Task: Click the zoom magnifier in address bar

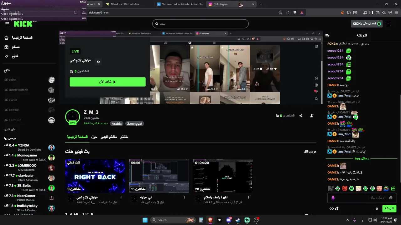Action: click(280, 12)
